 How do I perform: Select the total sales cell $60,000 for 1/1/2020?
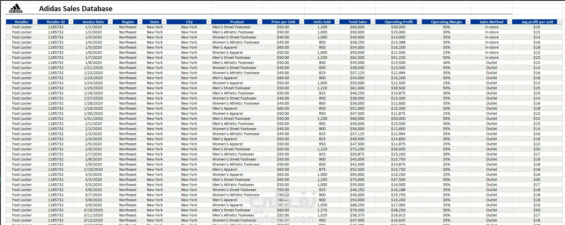click(x=357, y=27)
